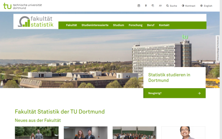Click the map location pin icon
This screenshot has height=139, width=222.
pyautogui.click(x=146, y=6)
